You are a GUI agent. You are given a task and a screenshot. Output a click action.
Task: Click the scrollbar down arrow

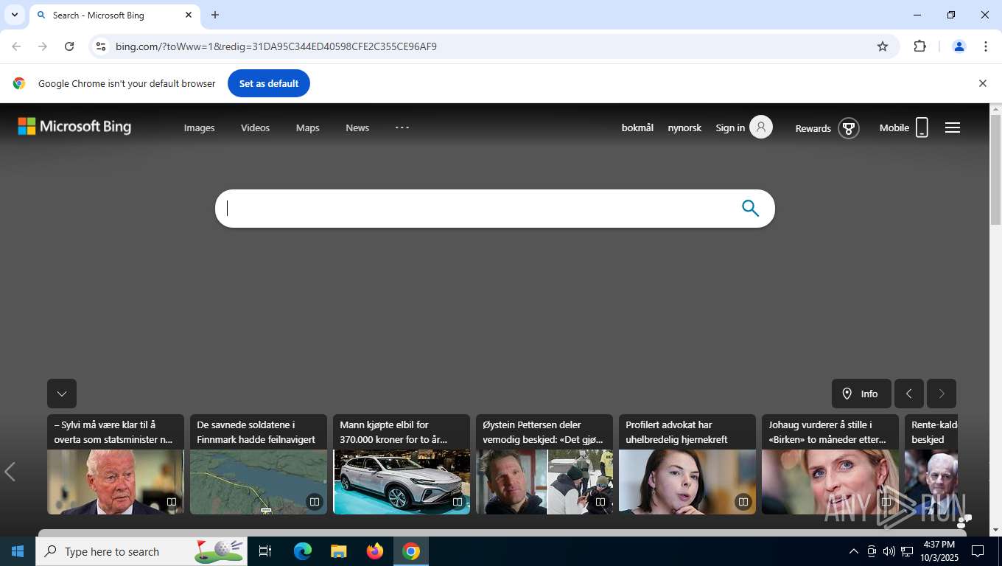point(995,530)
